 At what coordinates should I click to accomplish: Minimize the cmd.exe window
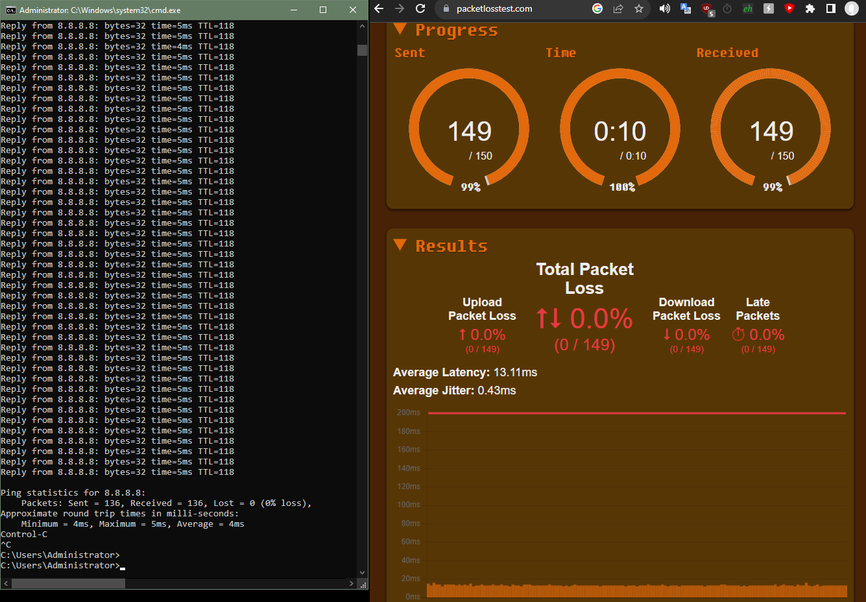tap(294, 10)
